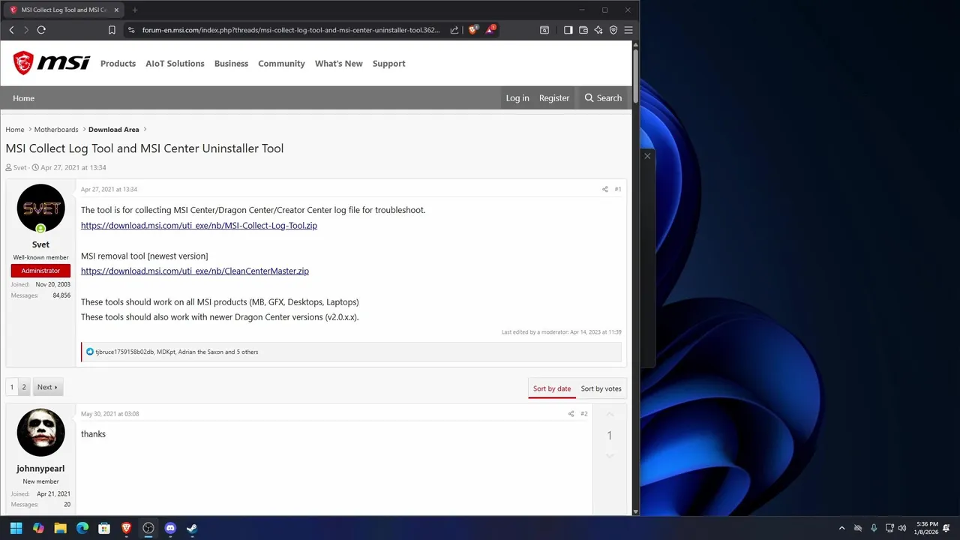Open the Brave Wallet icon
Screen dimensions: 960x540
coord(583,30)
